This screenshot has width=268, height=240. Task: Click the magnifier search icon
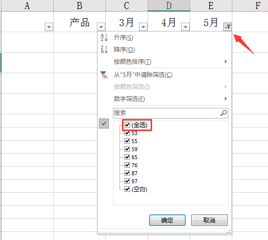click(x=223, y=113)
